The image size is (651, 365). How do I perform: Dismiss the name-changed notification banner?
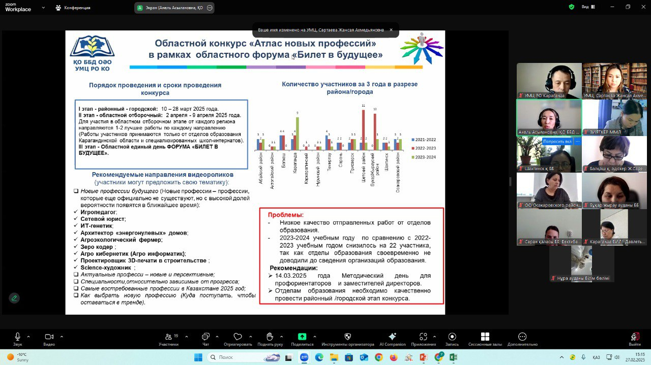click(x=391, y=30)
